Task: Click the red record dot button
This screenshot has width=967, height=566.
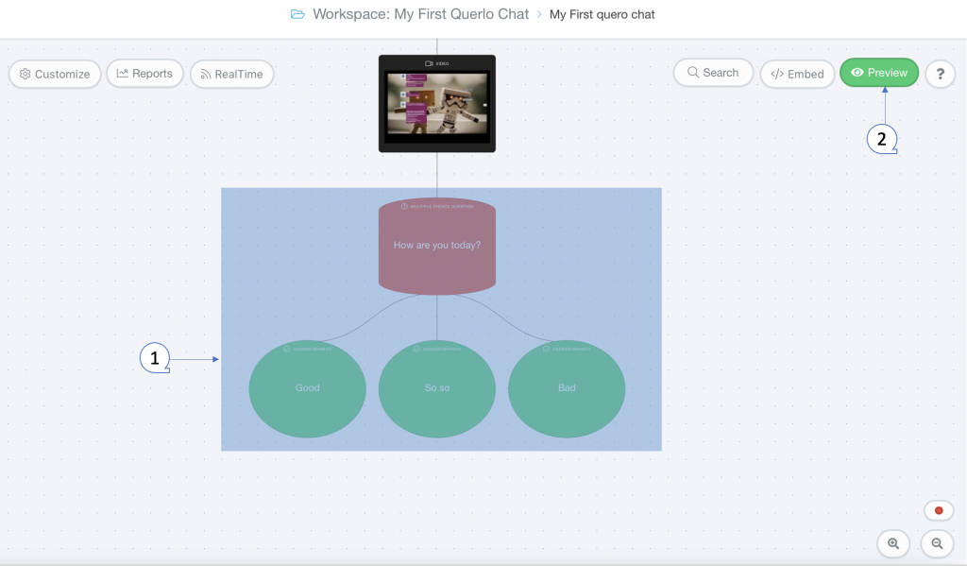Action: [x=939, y=510]
